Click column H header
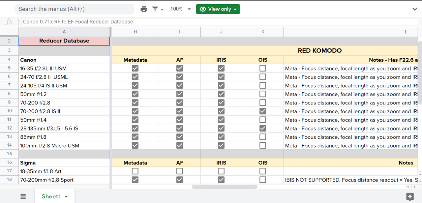Viewport: 422px width, 203px height. point(135,32)
